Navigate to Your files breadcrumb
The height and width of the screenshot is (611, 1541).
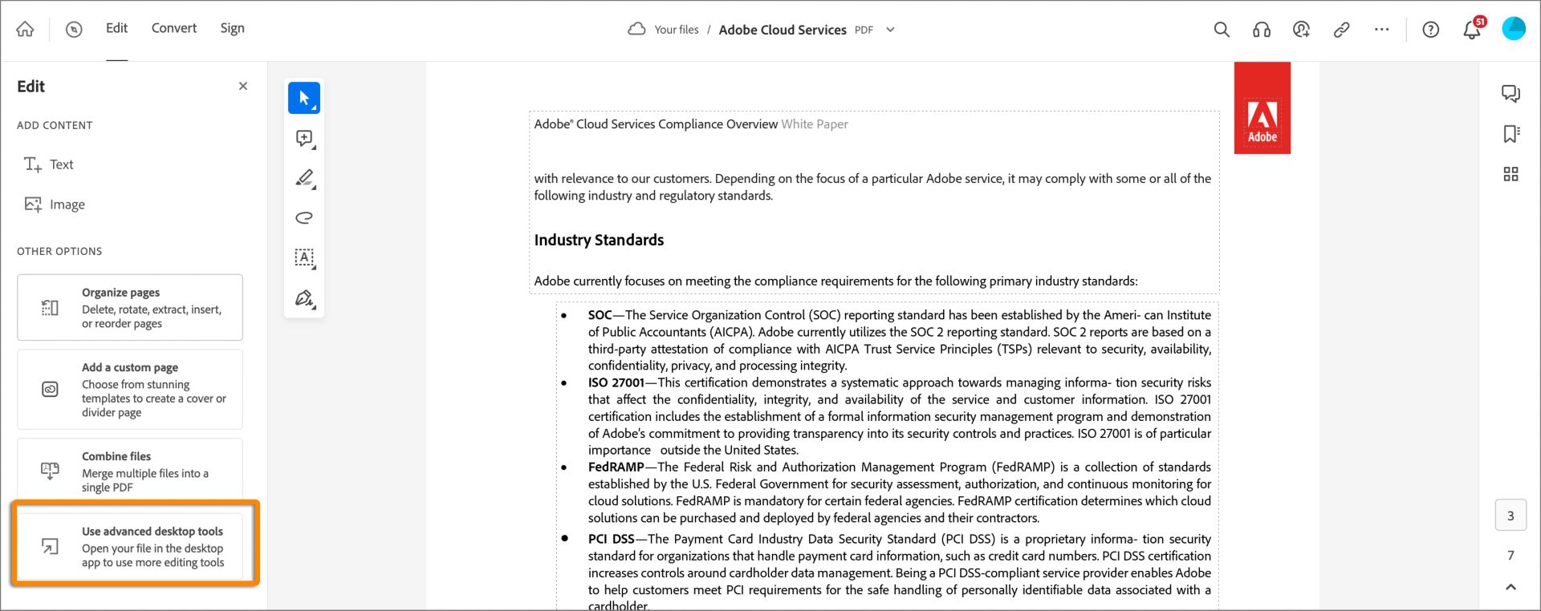[677, 30]
